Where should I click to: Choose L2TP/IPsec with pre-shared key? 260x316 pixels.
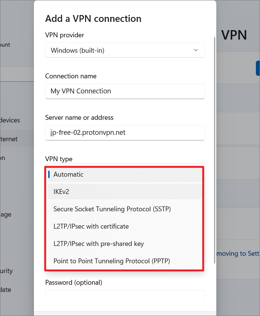point(124,244)
